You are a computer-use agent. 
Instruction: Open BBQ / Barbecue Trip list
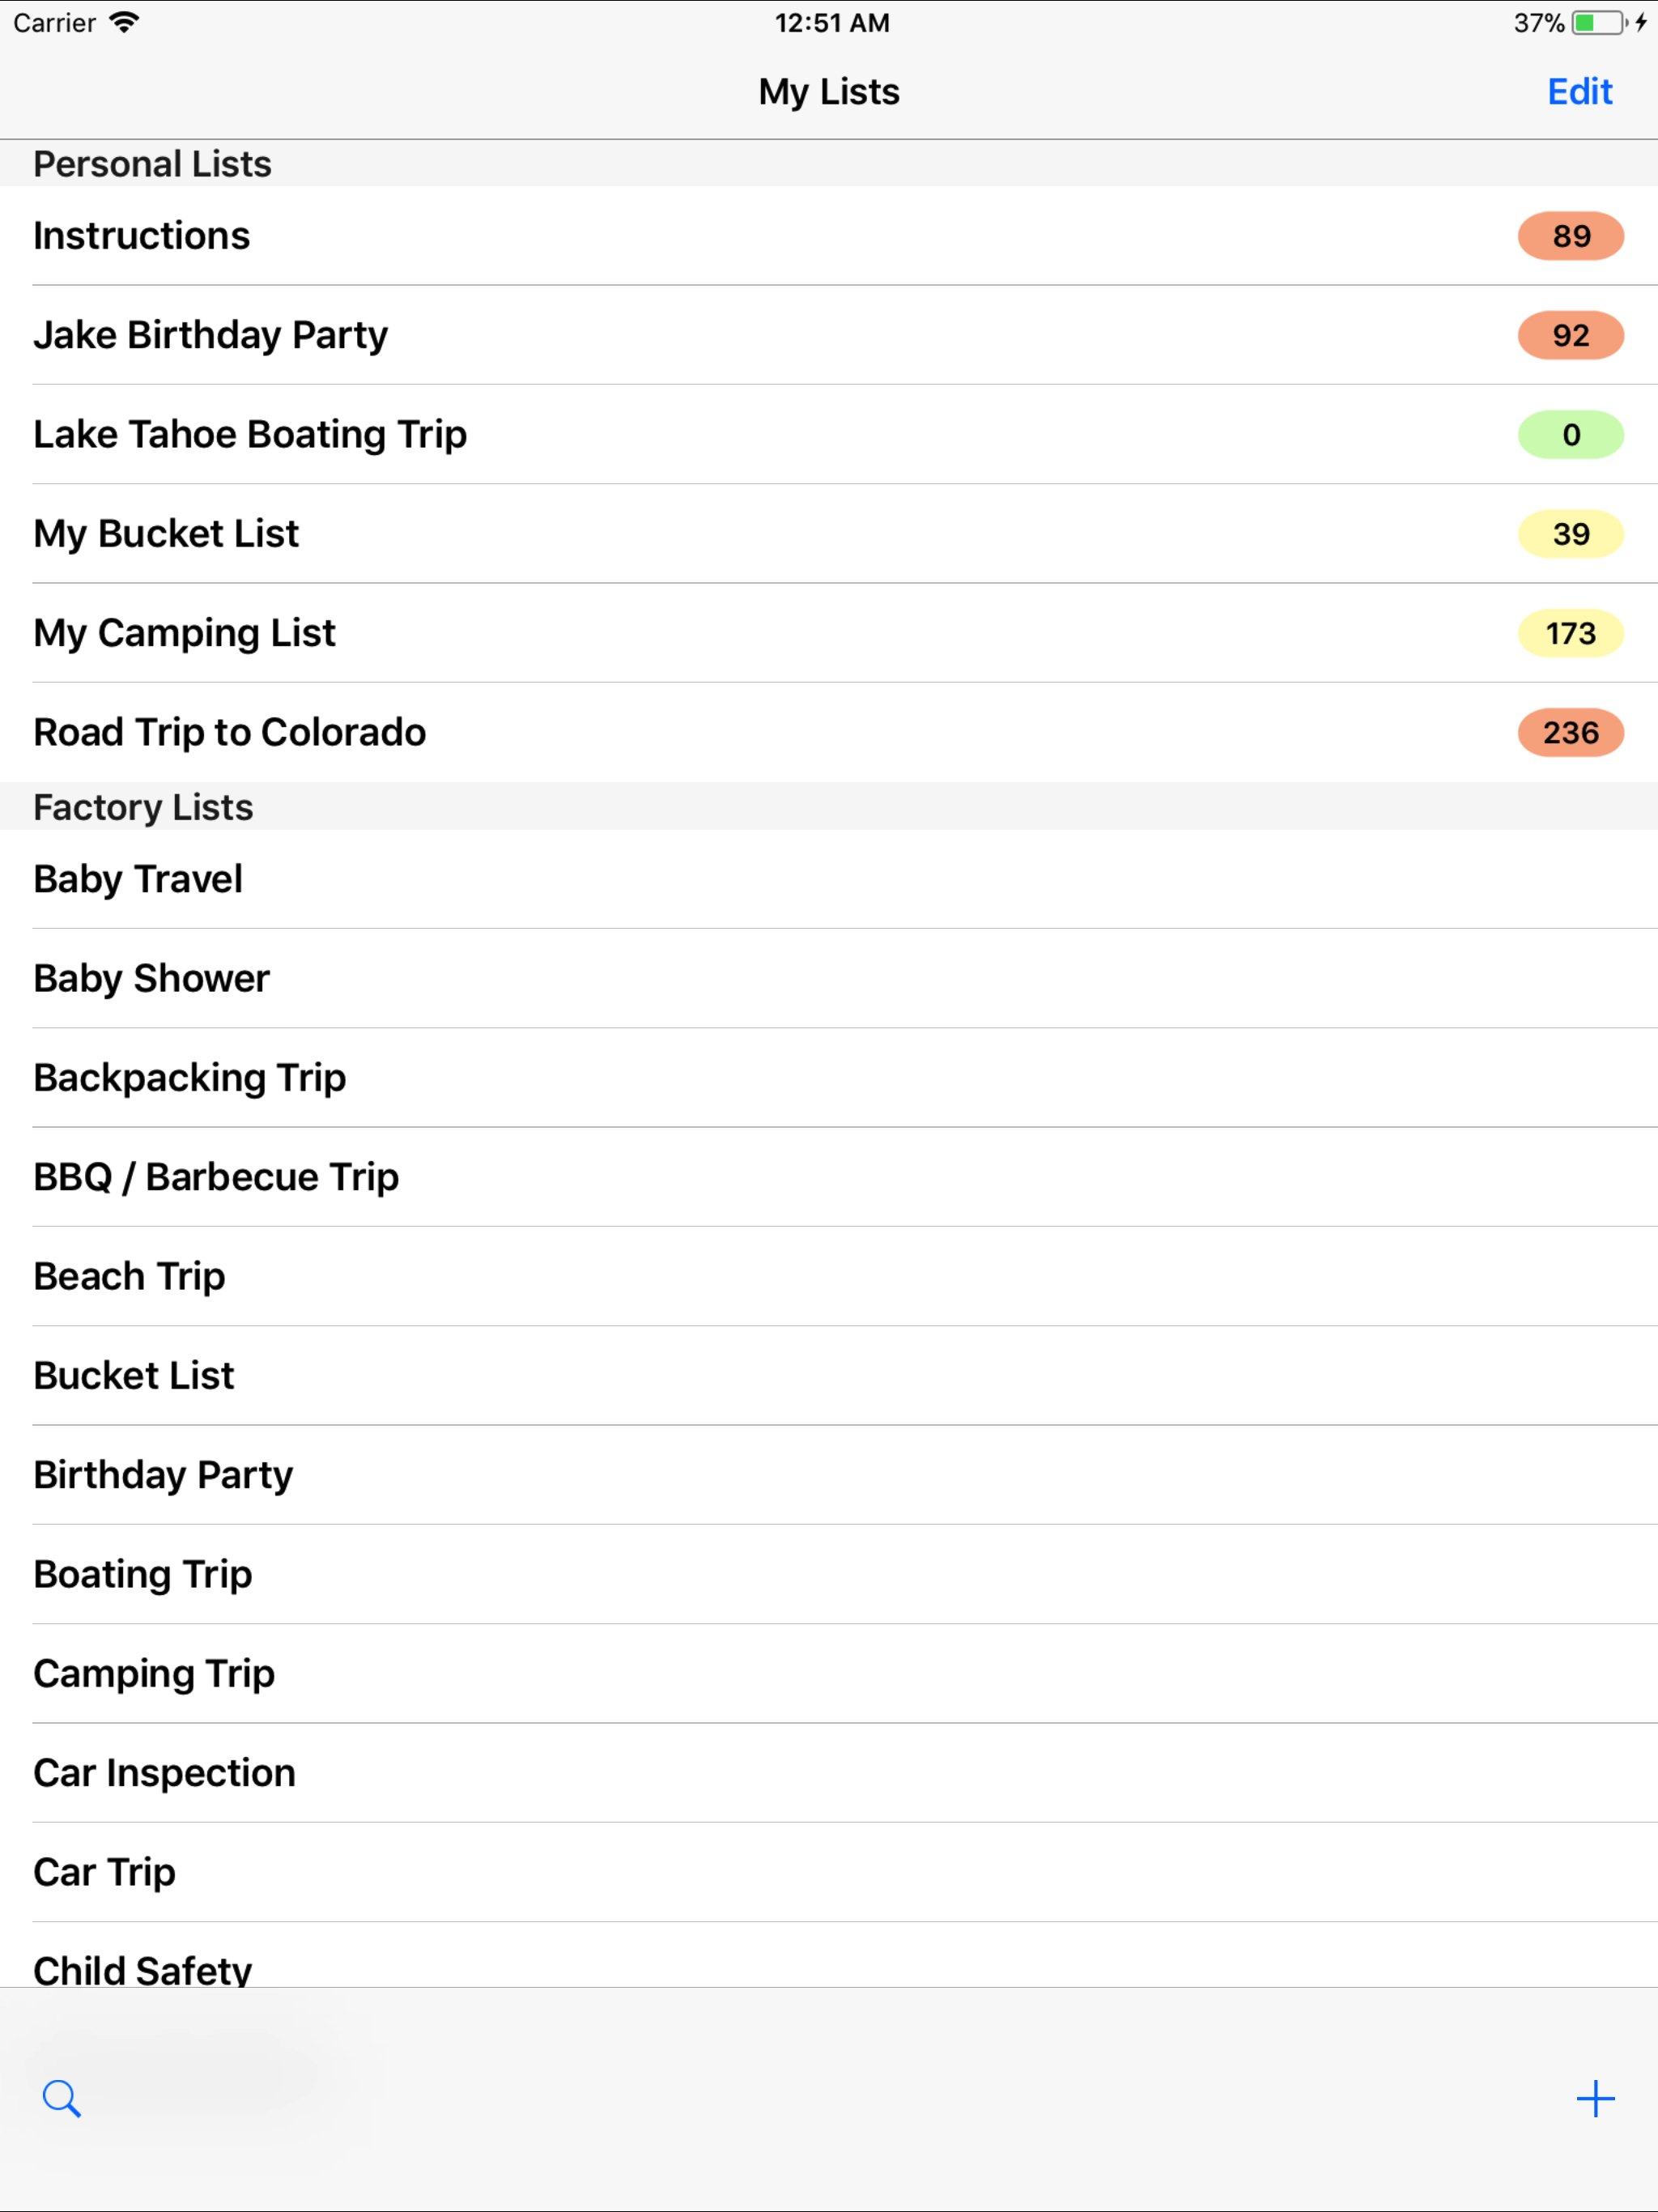(216, 1177)
